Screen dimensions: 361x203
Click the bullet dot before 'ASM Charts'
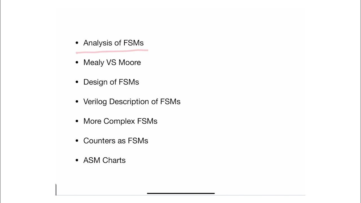(77, 160)
